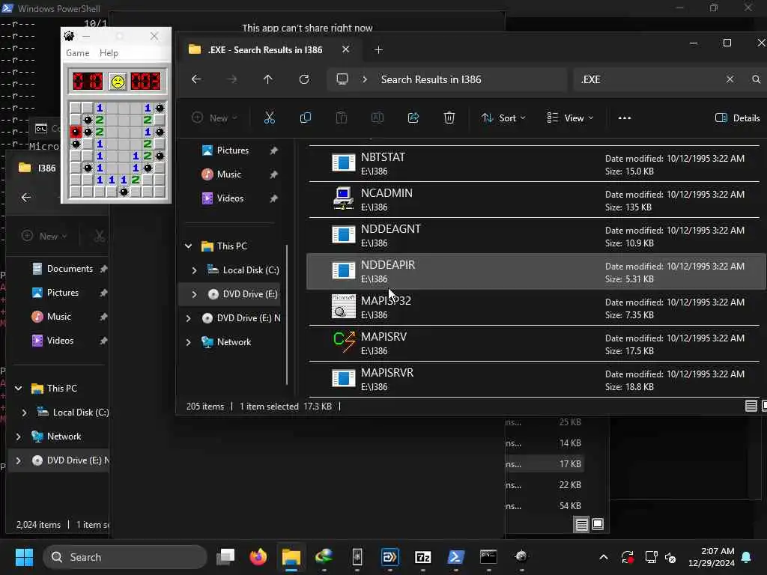Open the clock showing 2:07 AM

[712, 557]
